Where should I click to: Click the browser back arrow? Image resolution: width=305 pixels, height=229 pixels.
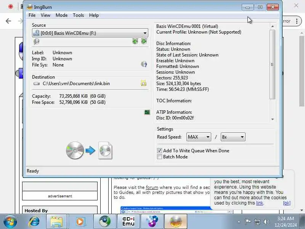(x=8, y=21)
